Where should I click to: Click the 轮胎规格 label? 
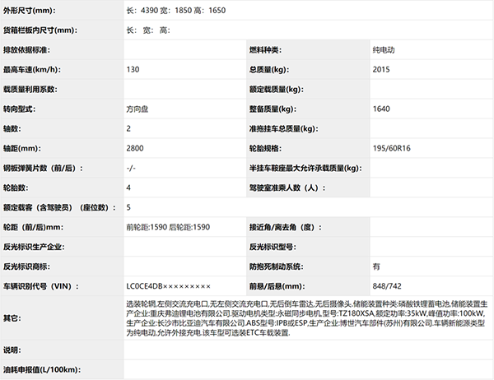[x=265, y=149]
